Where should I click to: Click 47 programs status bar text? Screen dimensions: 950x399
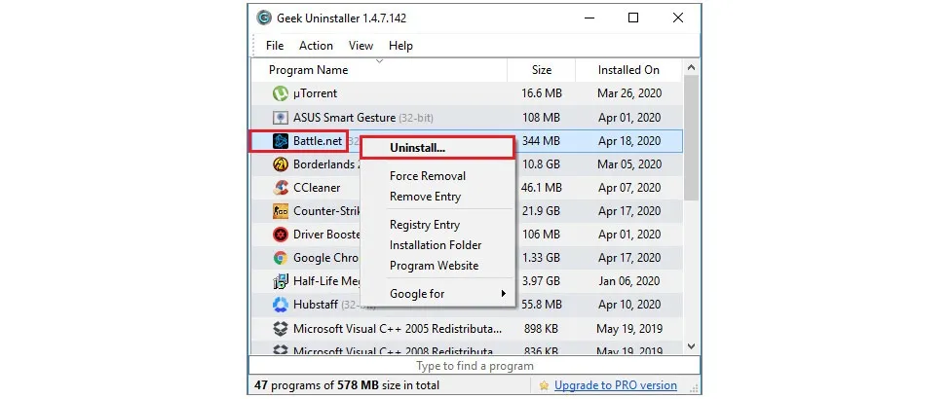click(347, 385)
